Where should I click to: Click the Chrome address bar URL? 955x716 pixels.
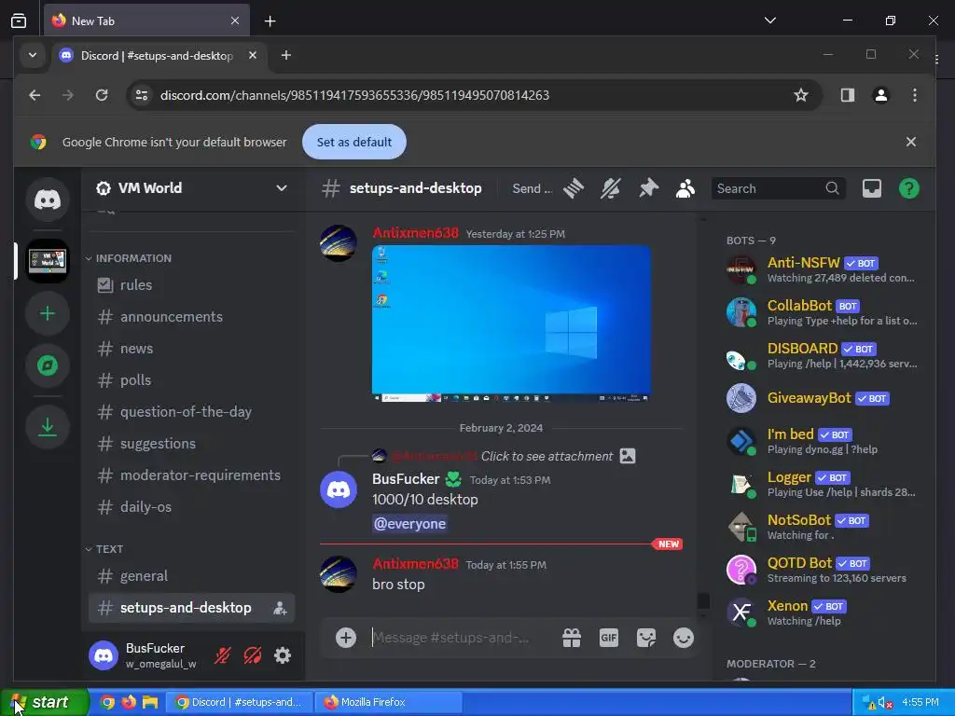point(354,95)
